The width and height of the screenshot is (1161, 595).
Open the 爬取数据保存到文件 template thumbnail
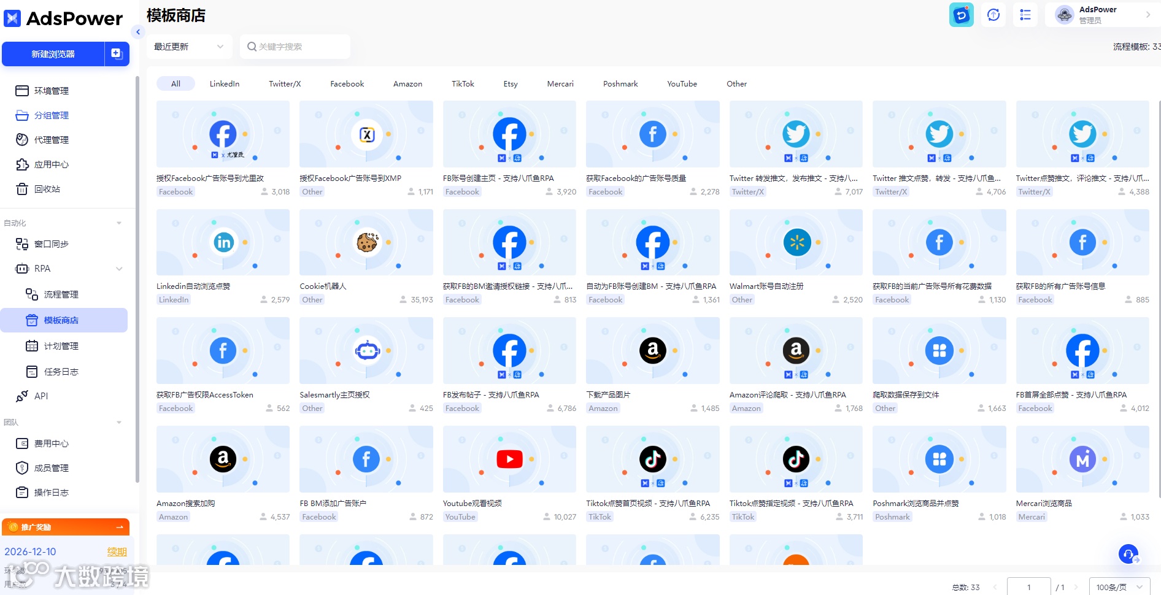pyautogui.click(x=939, y=351)
